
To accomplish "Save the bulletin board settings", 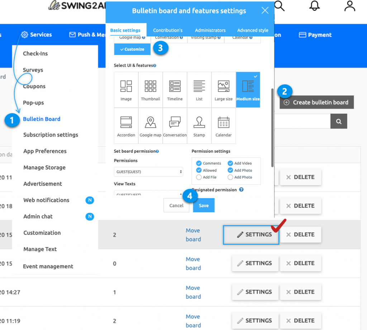I will (204, 205).
